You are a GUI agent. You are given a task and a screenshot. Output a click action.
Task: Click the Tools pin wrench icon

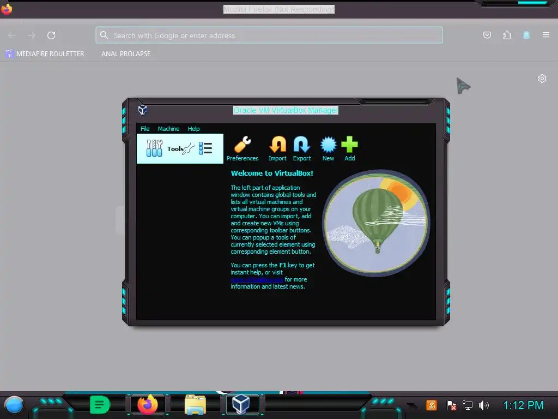coord(189,148)
